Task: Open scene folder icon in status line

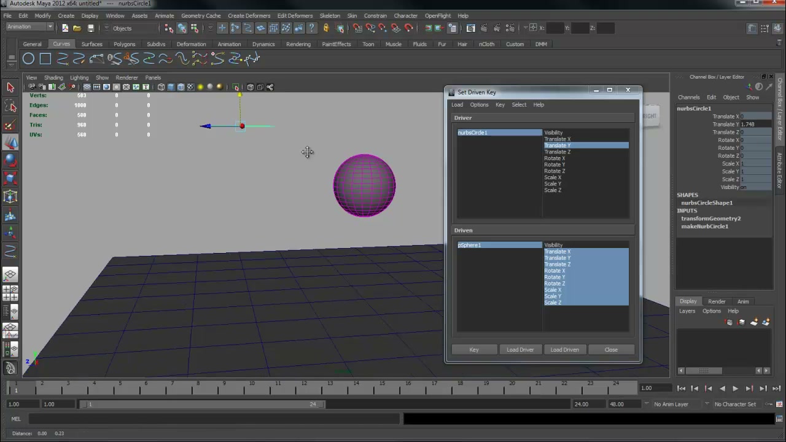Action: [77, 28]
